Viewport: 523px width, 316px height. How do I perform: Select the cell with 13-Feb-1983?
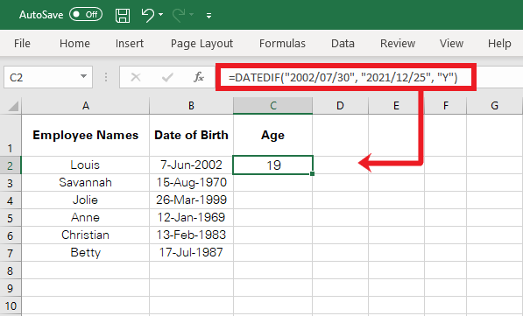click(191, 235)
